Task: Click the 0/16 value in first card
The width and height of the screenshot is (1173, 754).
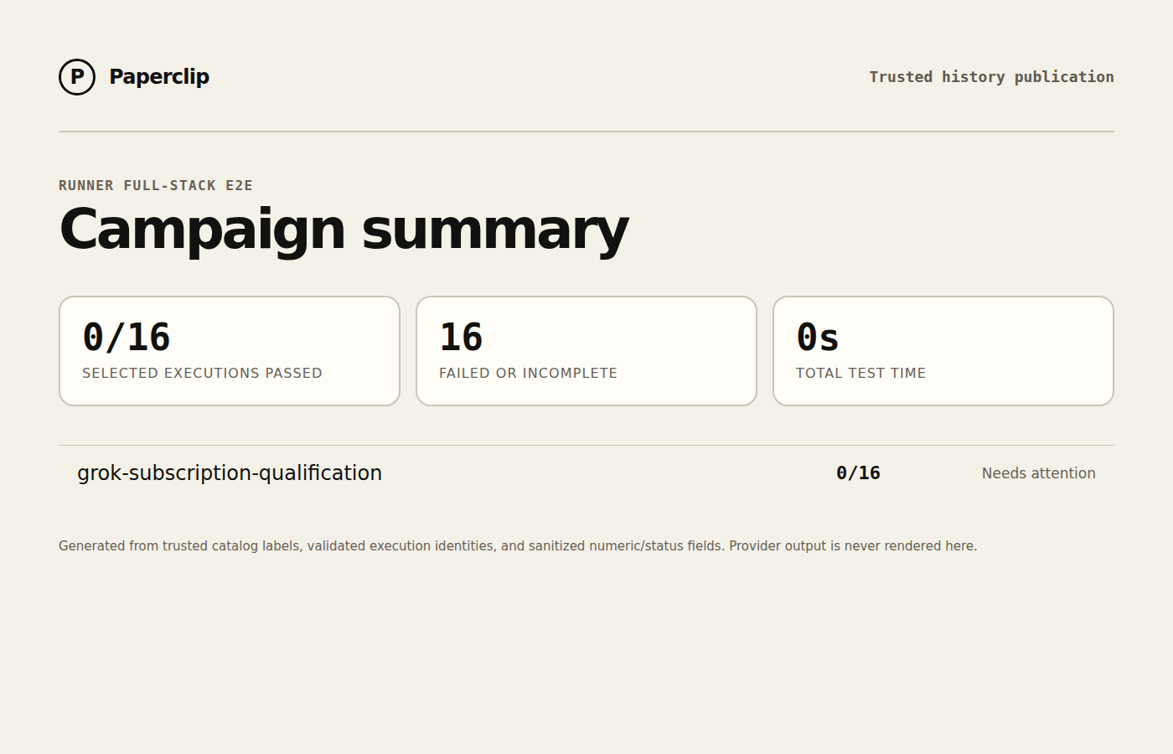Action: pos(127,338)
